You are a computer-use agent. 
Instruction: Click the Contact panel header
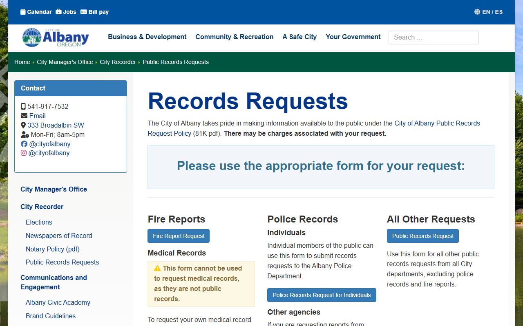(71, 88)
